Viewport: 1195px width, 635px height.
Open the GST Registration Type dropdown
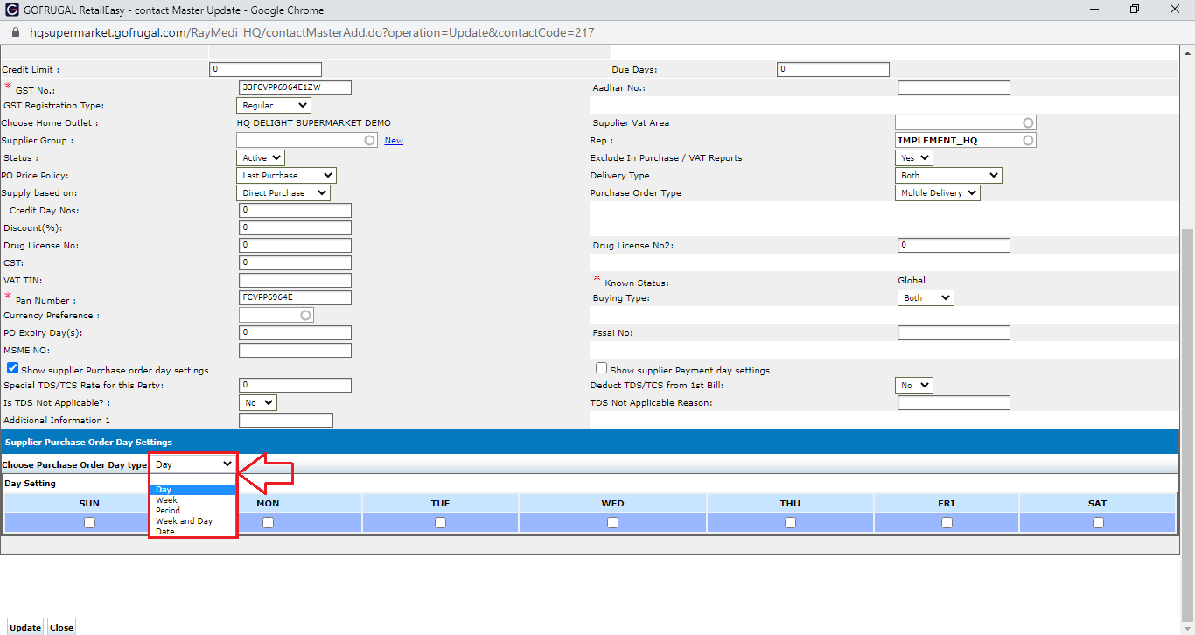[273, 106]
